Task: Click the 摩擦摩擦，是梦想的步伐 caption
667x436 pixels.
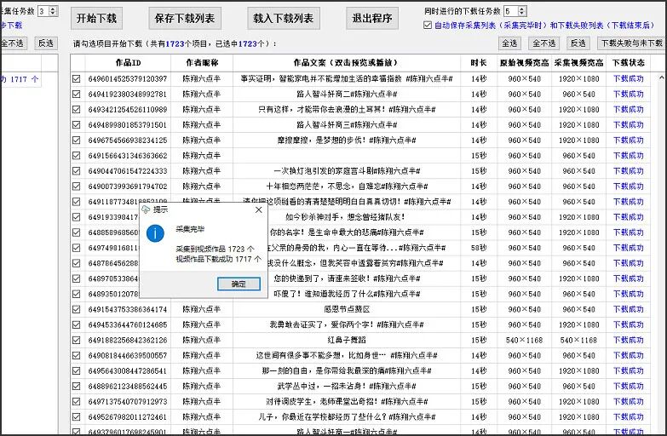Action: click(x=347, y=140)
